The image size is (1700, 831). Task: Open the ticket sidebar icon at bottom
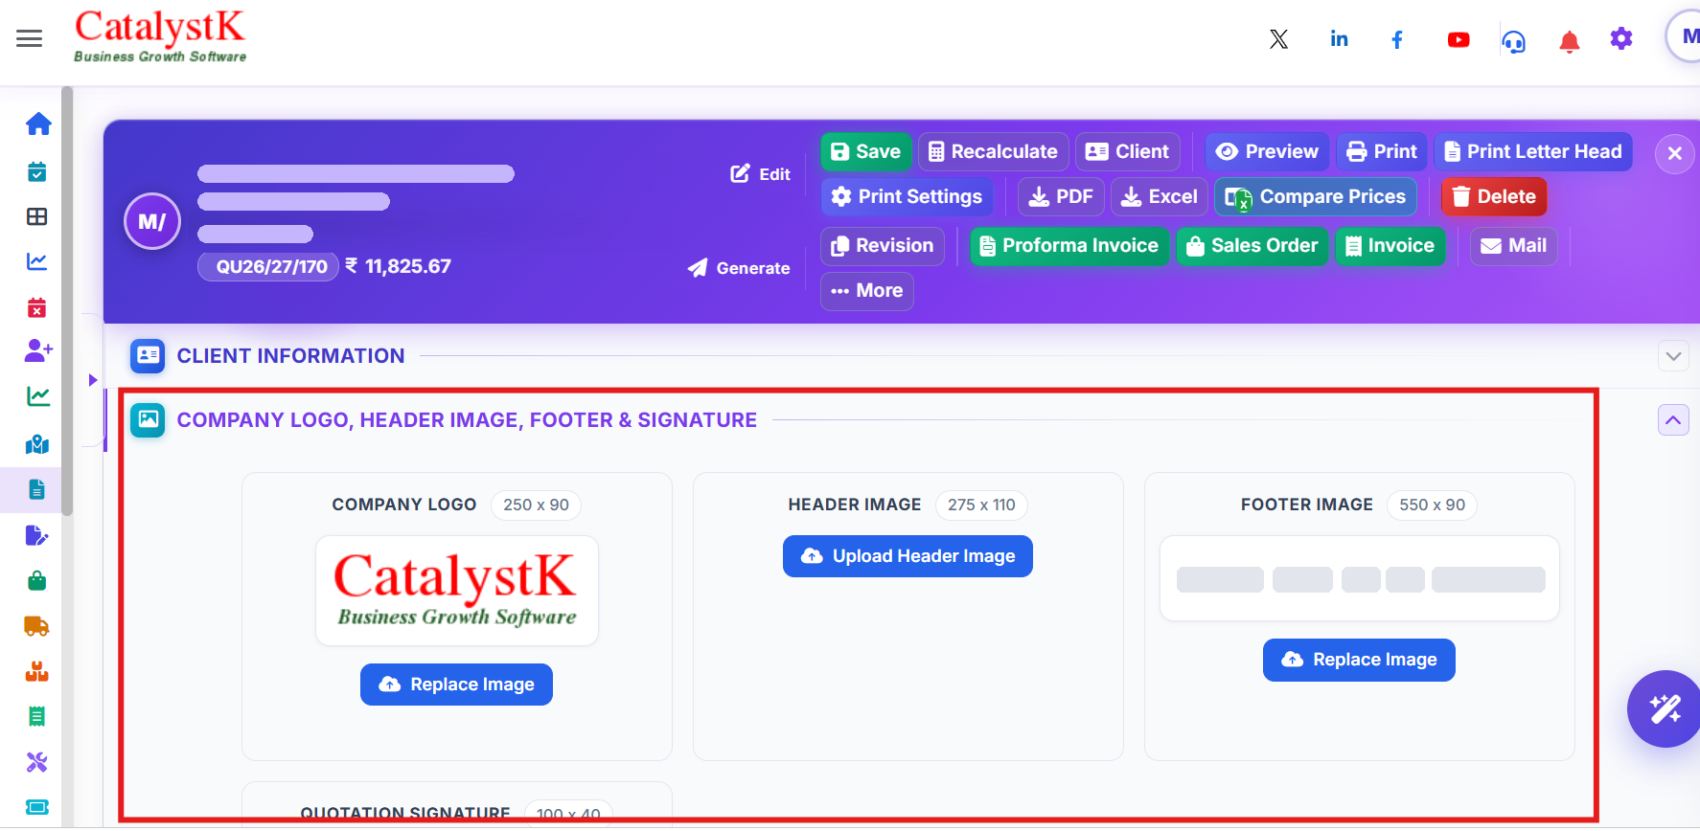[x=37, y=807]
